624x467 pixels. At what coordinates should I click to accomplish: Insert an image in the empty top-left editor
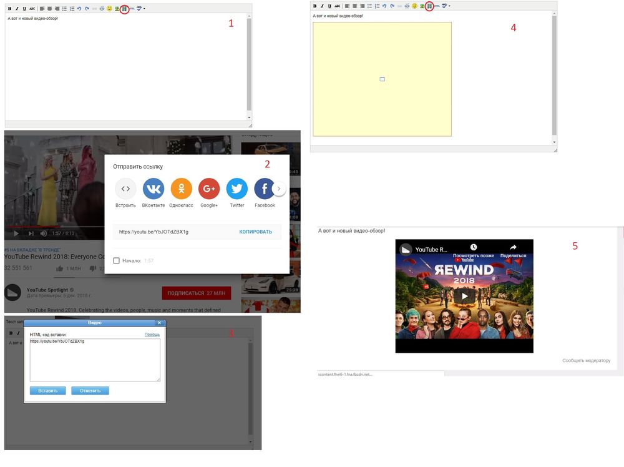coord(117,8)
